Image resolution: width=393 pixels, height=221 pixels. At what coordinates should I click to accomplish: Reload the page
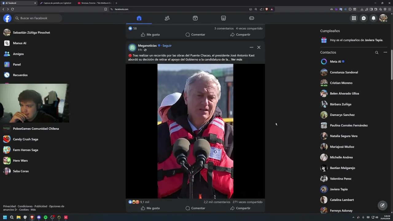pyautogui.click(x=13, y=9)
